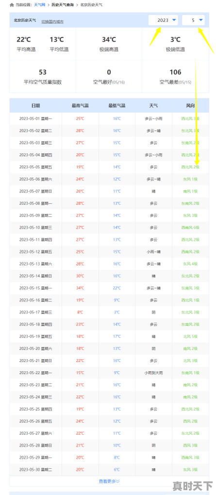
Task: Select date cell 2023-05-02 星期二
Action: 36,131
